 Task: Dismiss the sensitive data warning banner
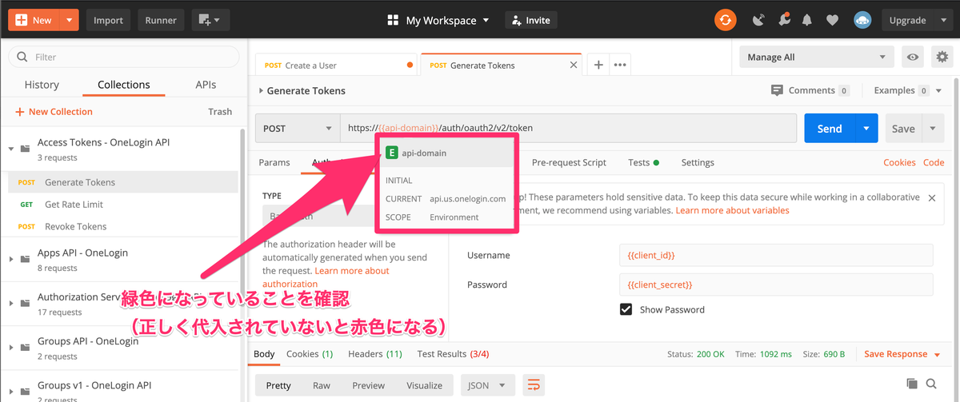pos(930,197)
